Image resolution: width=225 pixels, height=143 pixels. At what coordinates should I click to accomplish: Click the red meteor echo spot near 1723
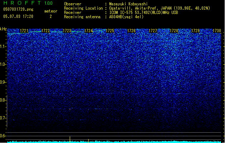tap(70, 109)
